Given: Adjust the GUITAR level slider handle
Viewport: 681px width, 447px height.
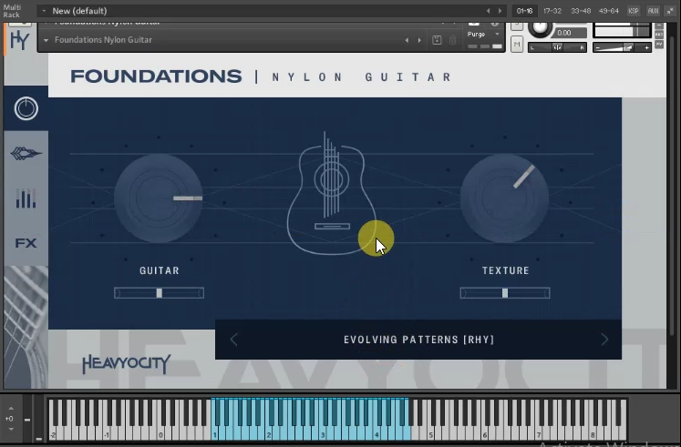Looking at the screenshot, I should (160, 293).
